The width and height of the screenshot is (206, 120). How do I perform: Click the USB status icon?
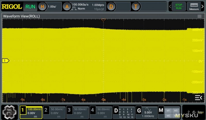click(x=189, y=112)
